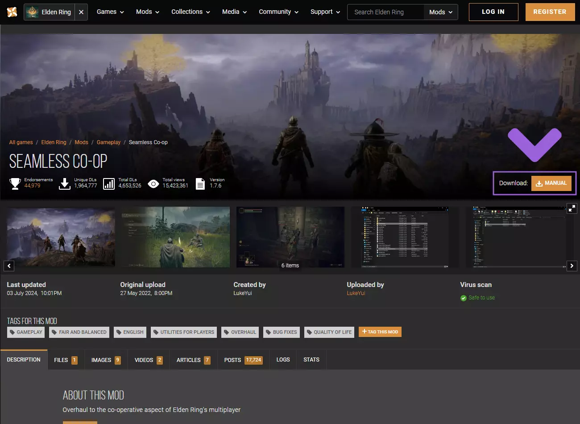Open the POSTS tab

243,360
